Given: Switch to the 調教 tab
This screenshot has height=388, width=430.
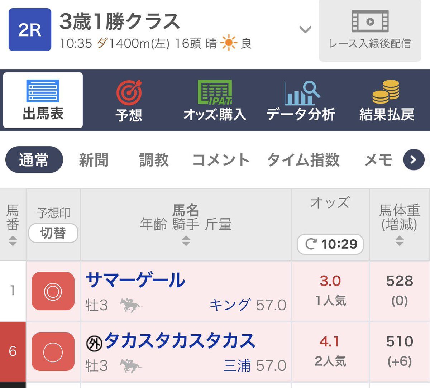Looking at the screenshot, I should pos(154,160).
